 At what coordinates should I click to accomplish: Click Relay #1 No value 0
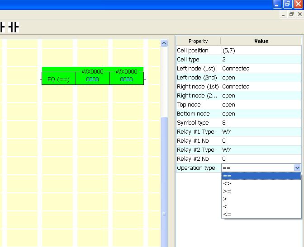261,141
